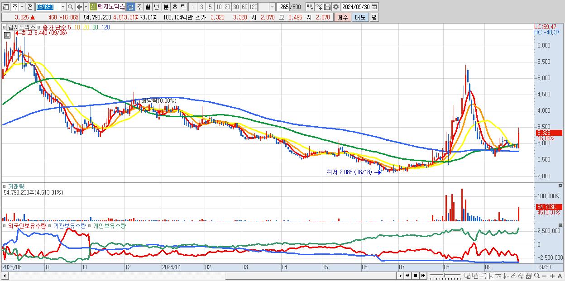Select interval 5 button
This screenshot has height=281, width=565.
pos(210,7)
